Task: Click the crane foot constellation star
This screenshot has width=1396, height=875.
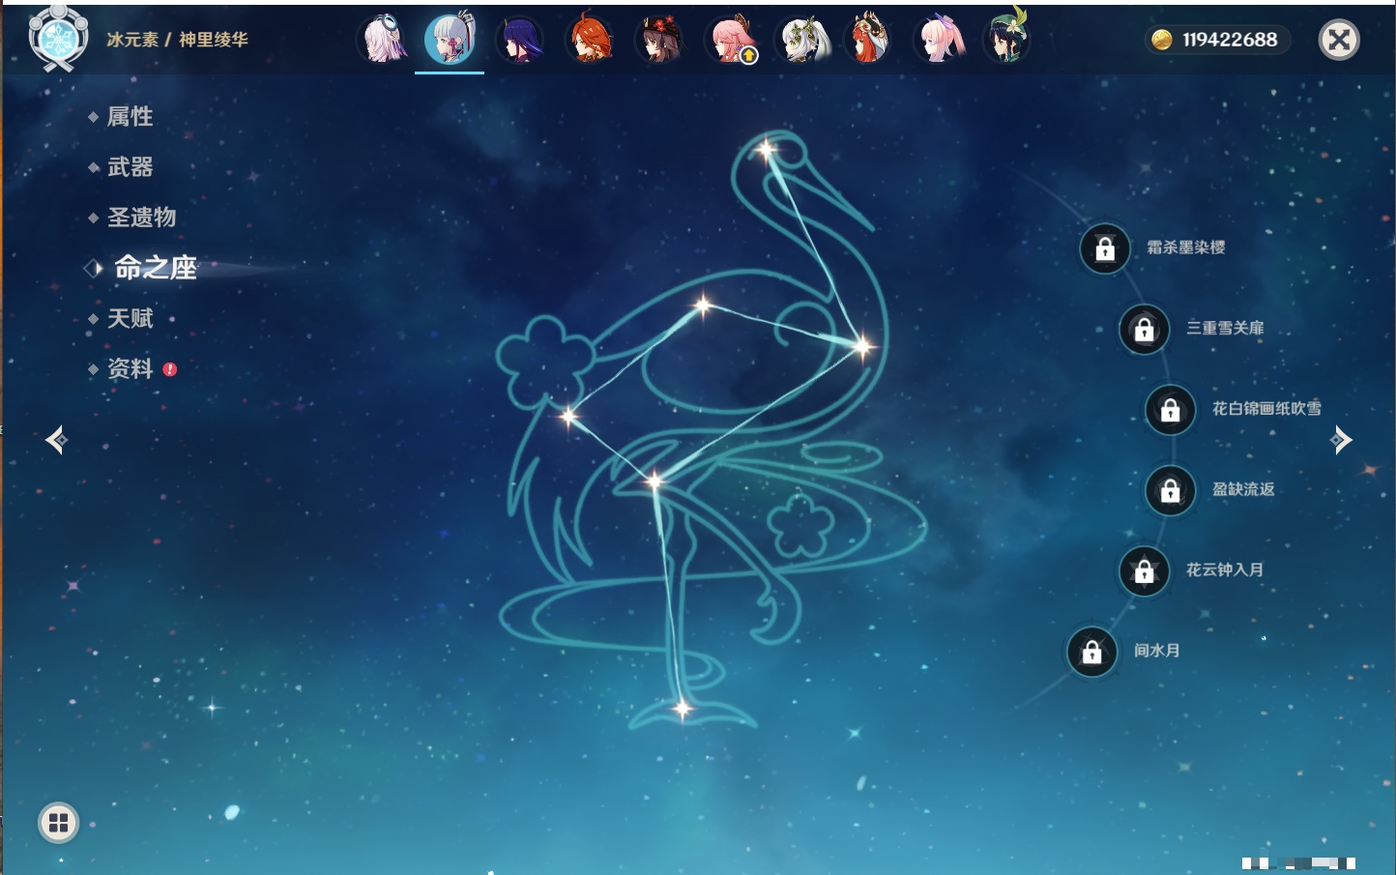Action: click(682, 710)
